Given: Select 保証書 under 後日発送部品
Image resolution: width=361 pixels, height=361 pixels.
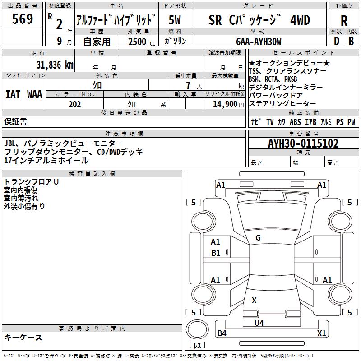Looking at the screenshot, I should tap(15, 122).
